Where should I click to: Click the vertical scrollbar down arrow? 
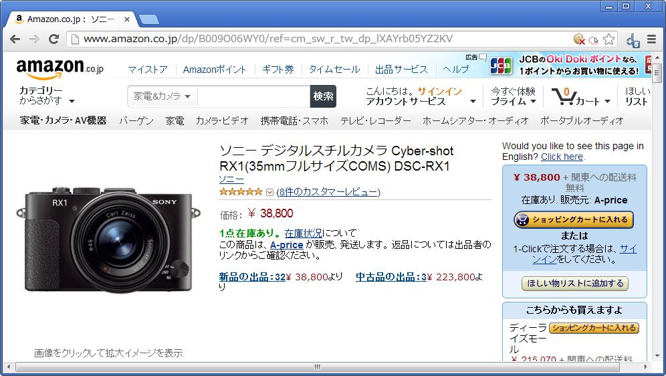657,355
